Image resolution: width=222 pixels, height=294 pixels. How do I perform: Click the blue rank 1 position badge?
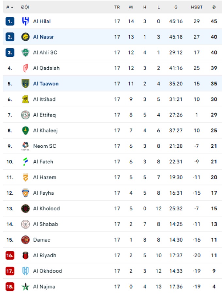click(10, 21)
